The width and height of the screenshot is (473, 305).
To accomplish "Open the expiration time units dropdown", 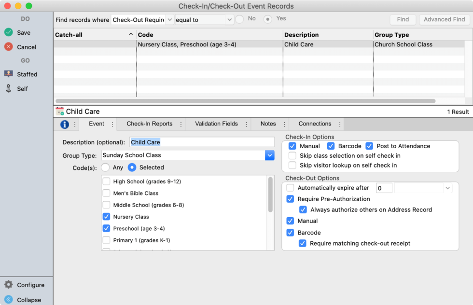I will 447,188.
